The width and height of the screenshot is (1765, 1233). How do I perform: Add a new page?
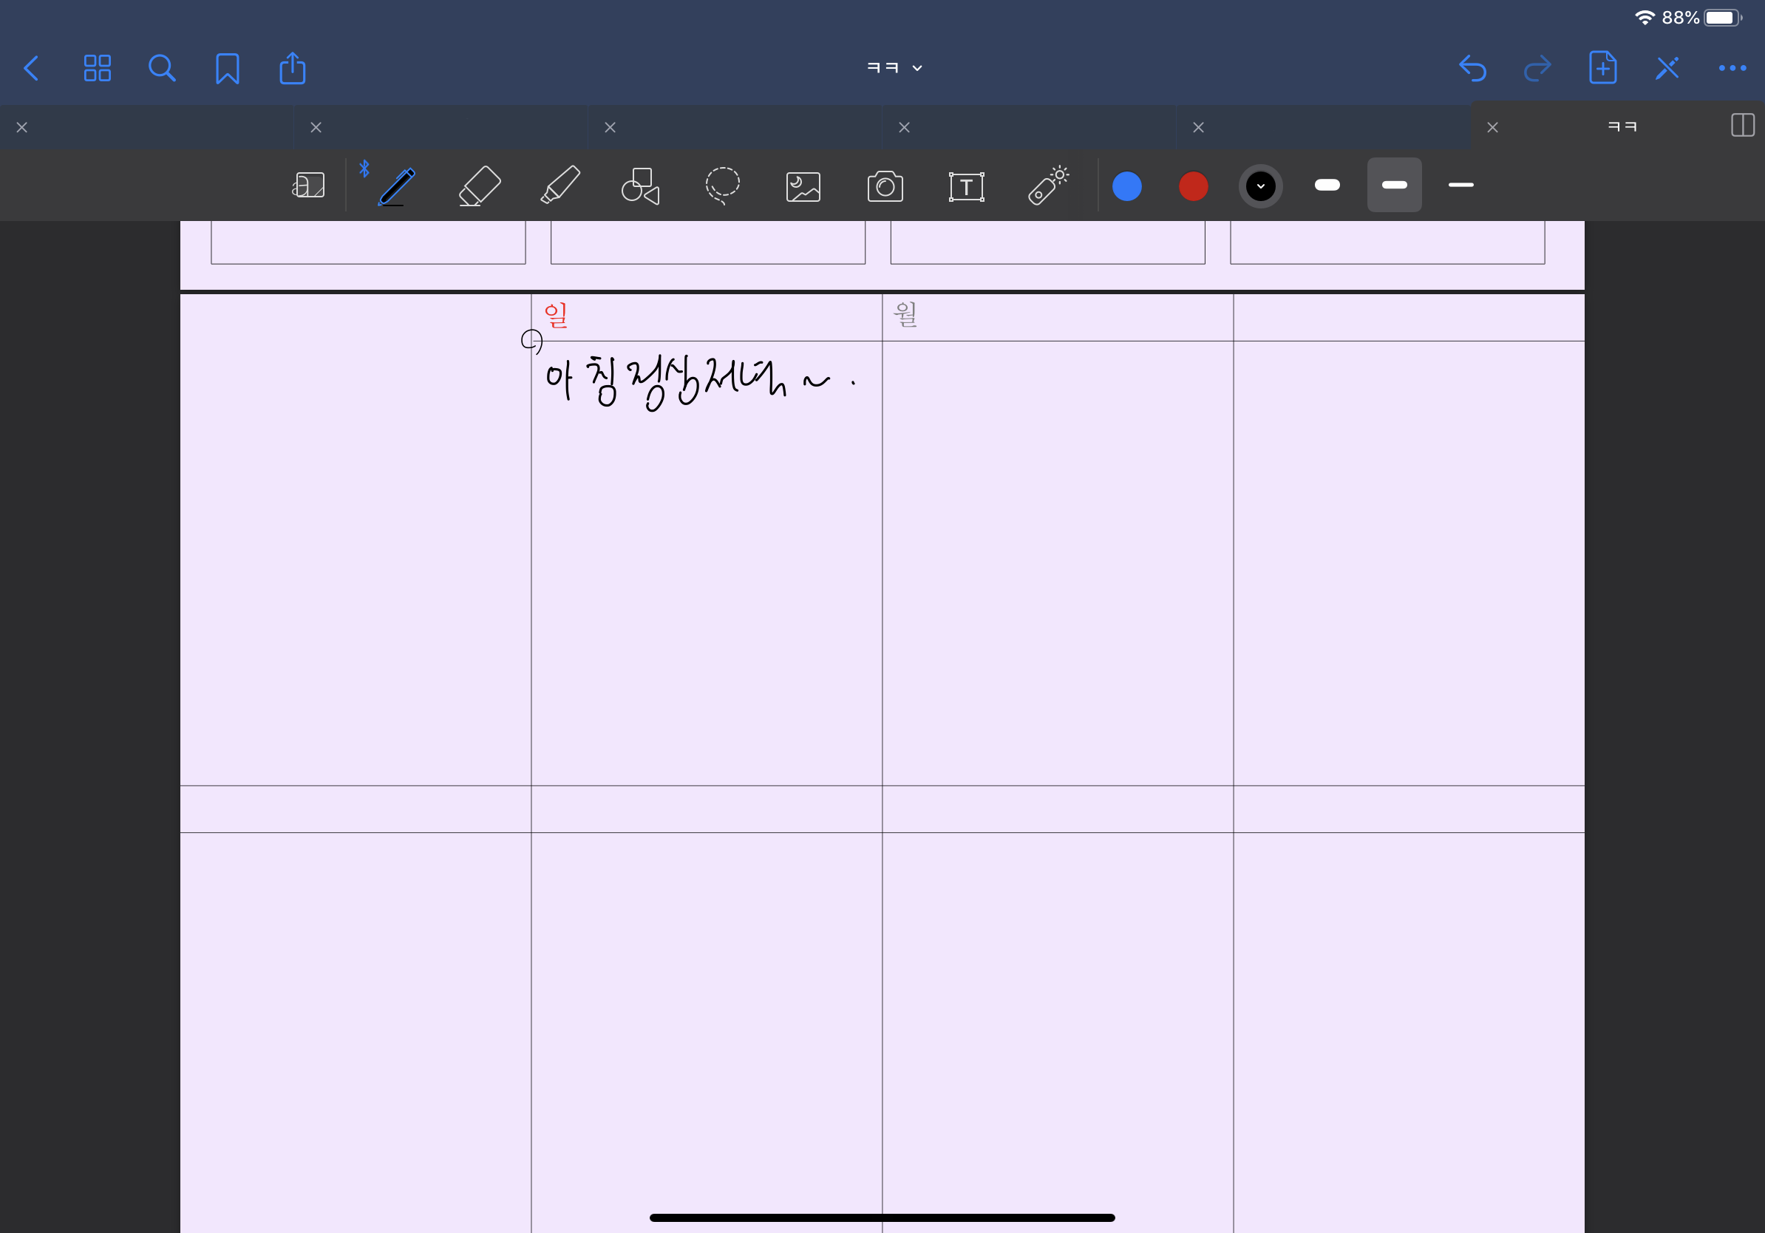pyautogui.click(x=1602, y=69)
